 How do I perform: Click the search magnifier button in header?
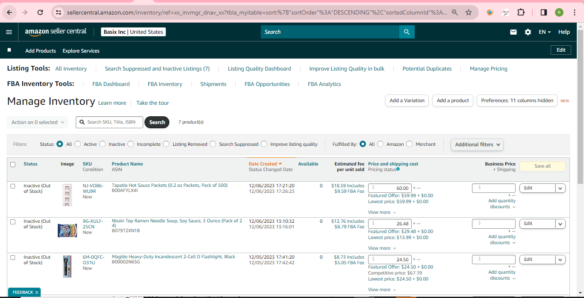407,32
